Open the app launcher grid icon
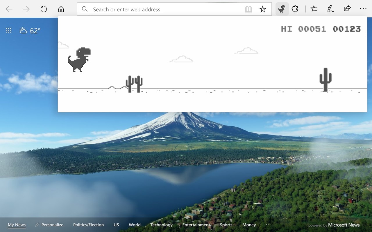This screenshot has height=232, width=372. point(9,30)
